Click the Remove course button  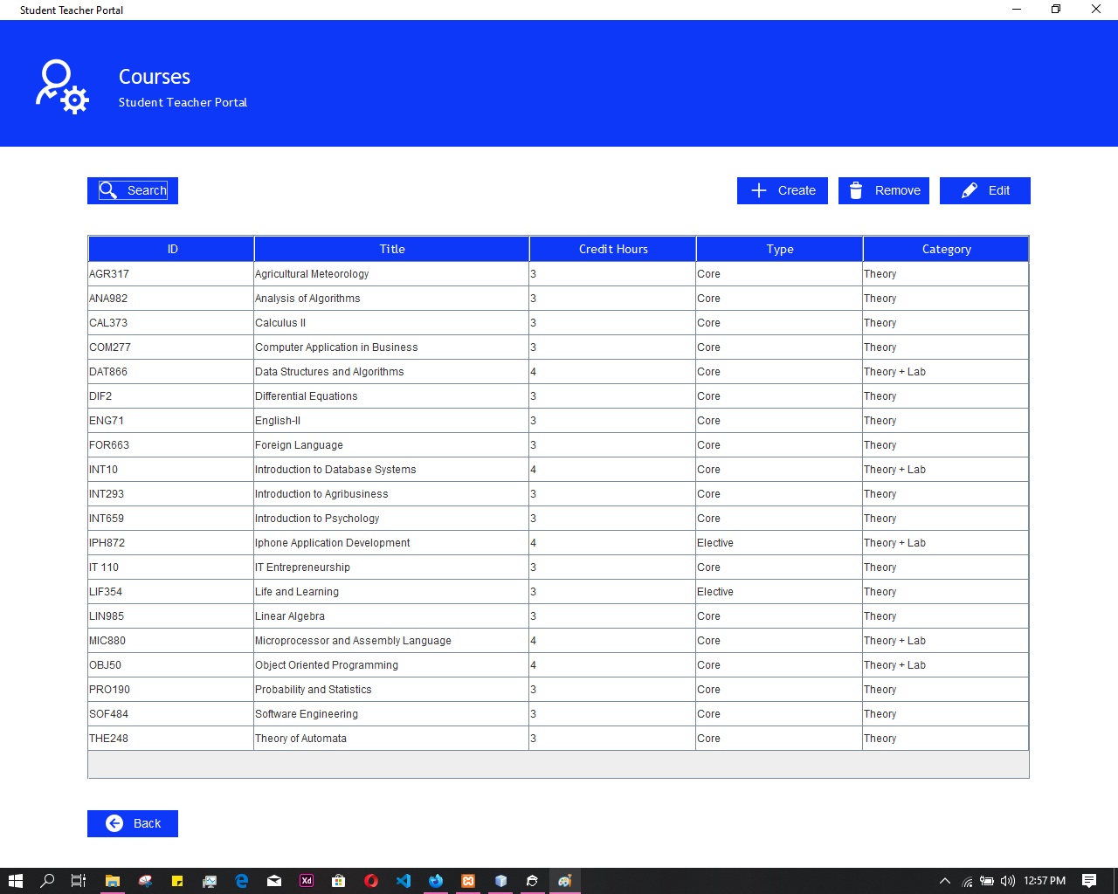884,190
